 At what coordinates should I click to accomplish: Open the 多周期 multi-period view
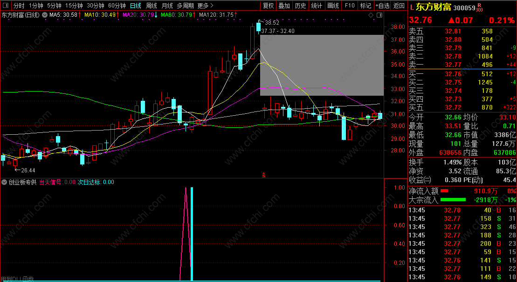185,6
